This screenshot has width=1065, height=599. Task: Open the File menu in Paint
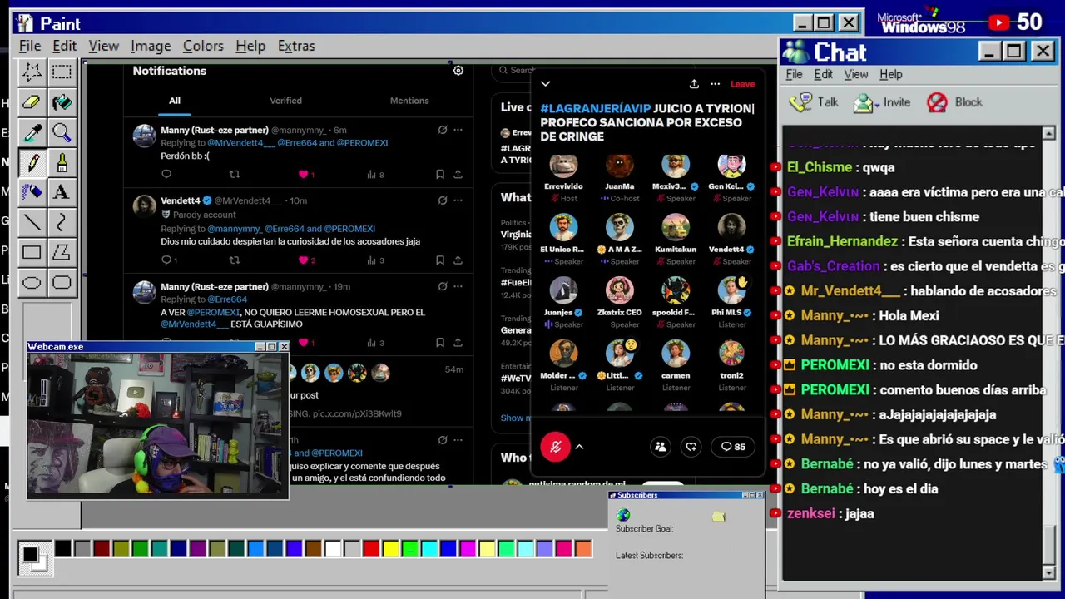click(x=30, y=46)
